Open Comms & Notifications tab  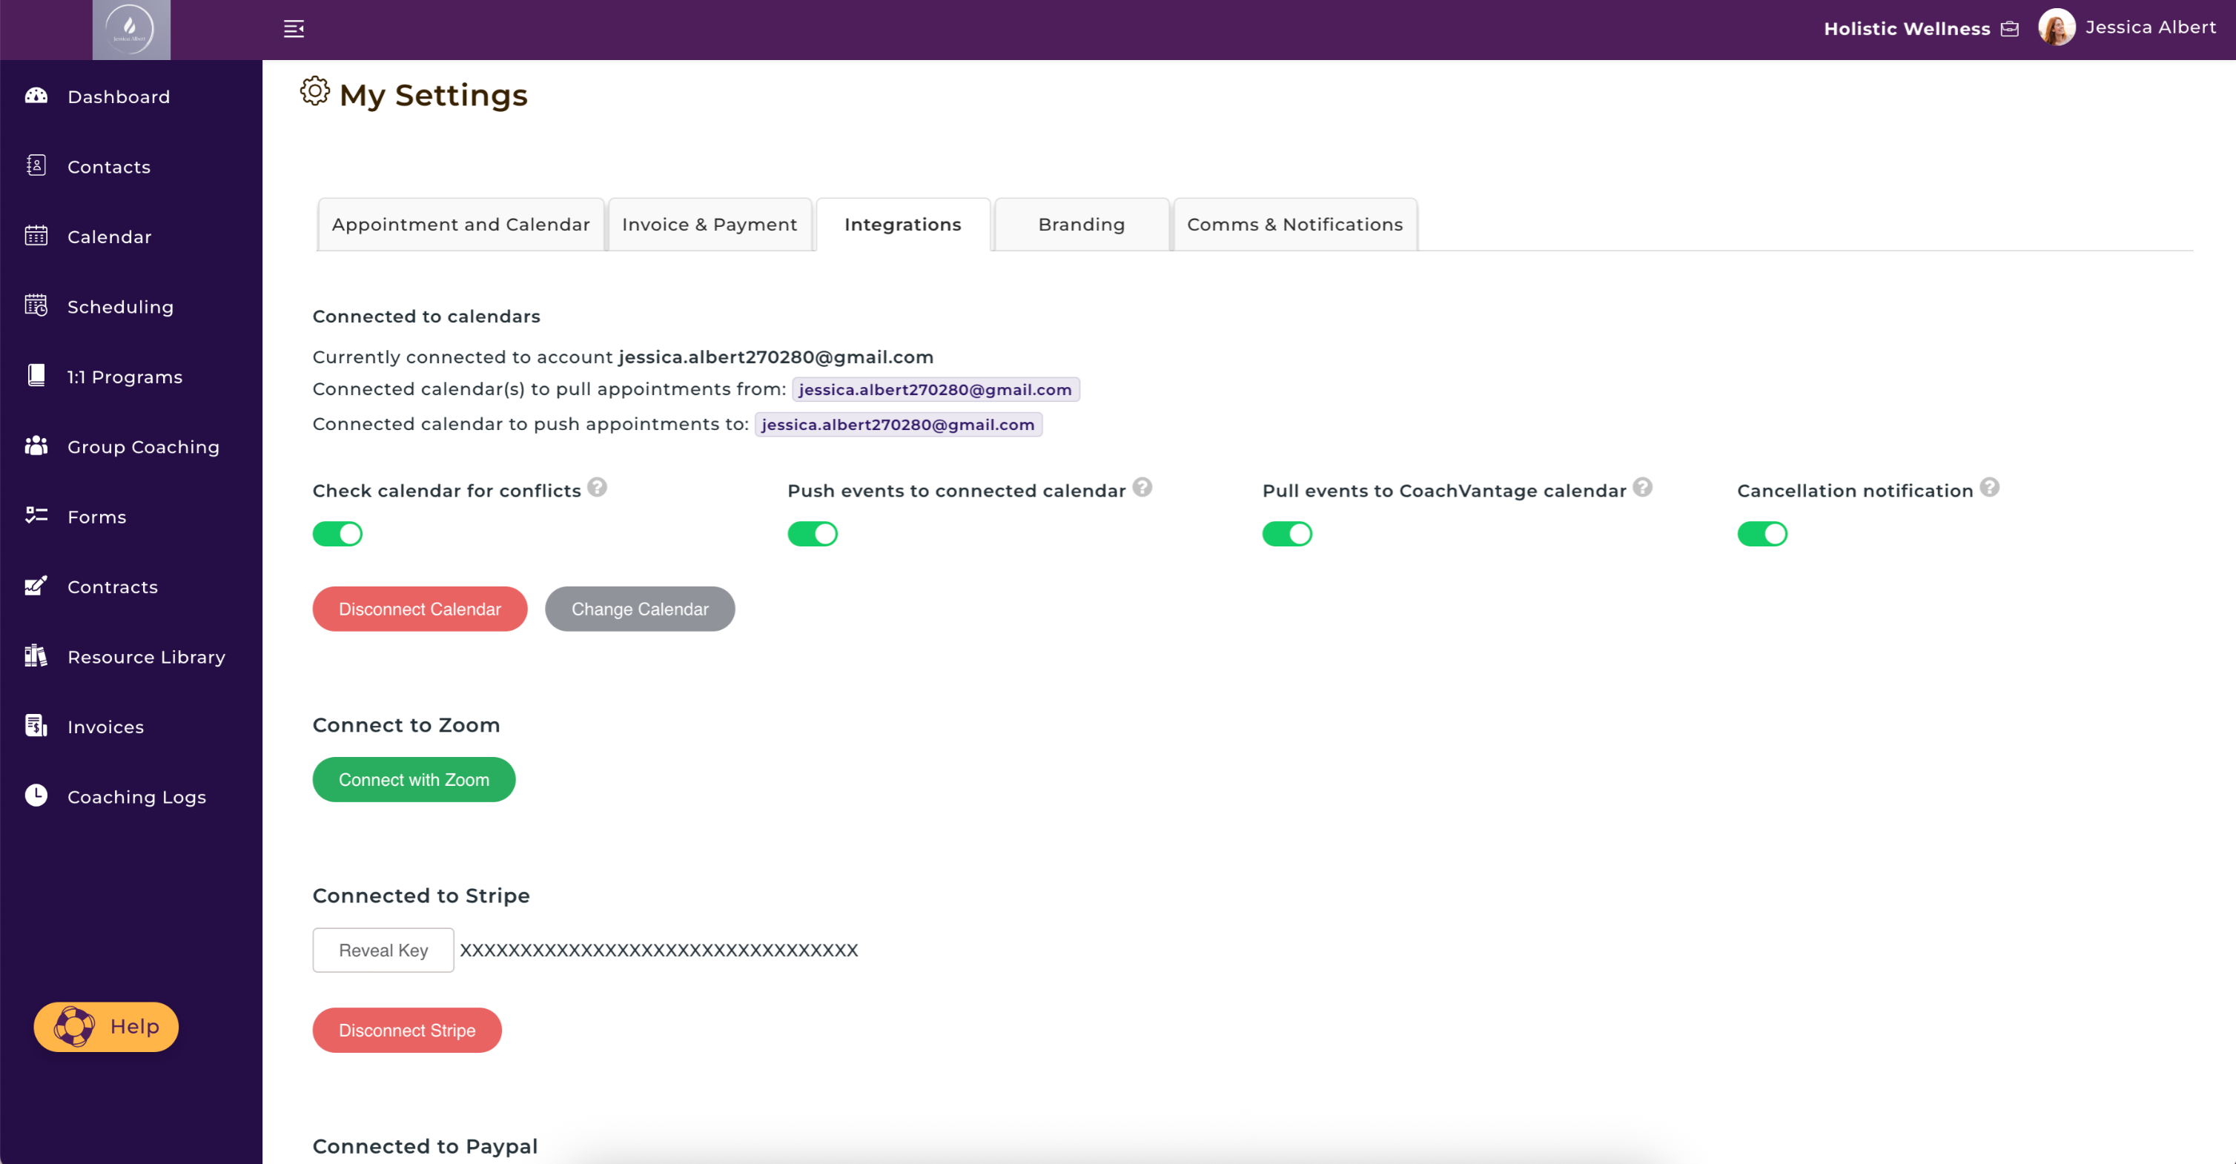point(1295,225)
